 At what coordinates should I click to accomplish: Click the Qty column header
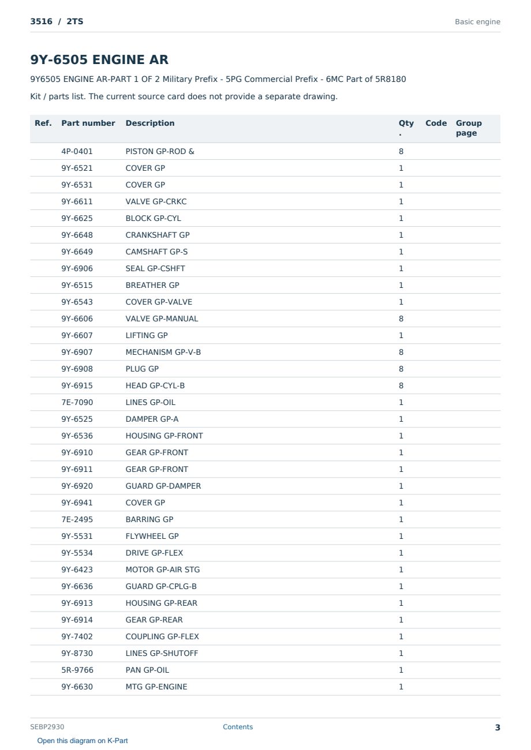[x=406, y=128]
